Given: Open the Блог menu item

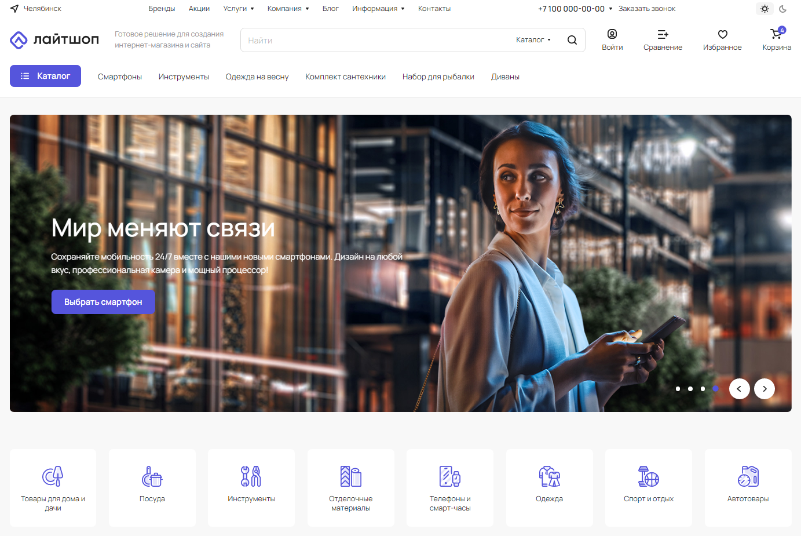Looking at the screenshot, I should coord(331,9).
